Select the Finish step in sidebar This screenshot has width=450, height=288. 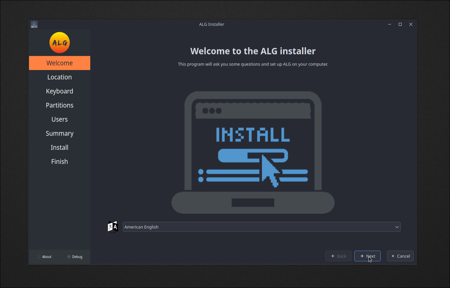[60, 161]
